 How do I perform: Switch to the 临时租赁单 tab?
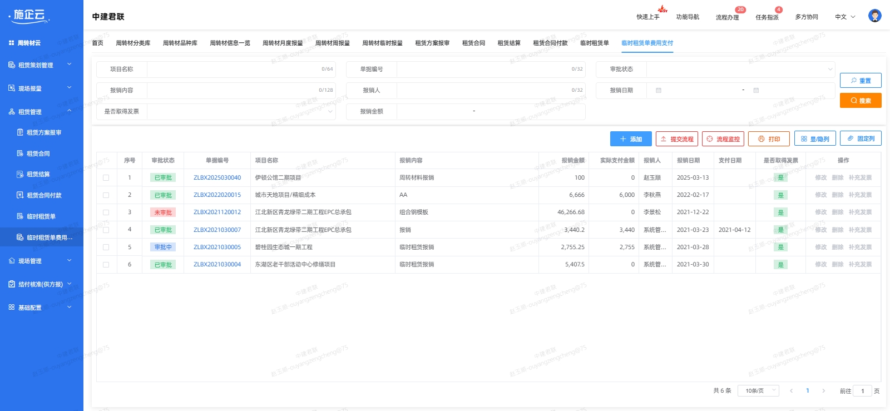pyautogui.click(x=595, y=43)
